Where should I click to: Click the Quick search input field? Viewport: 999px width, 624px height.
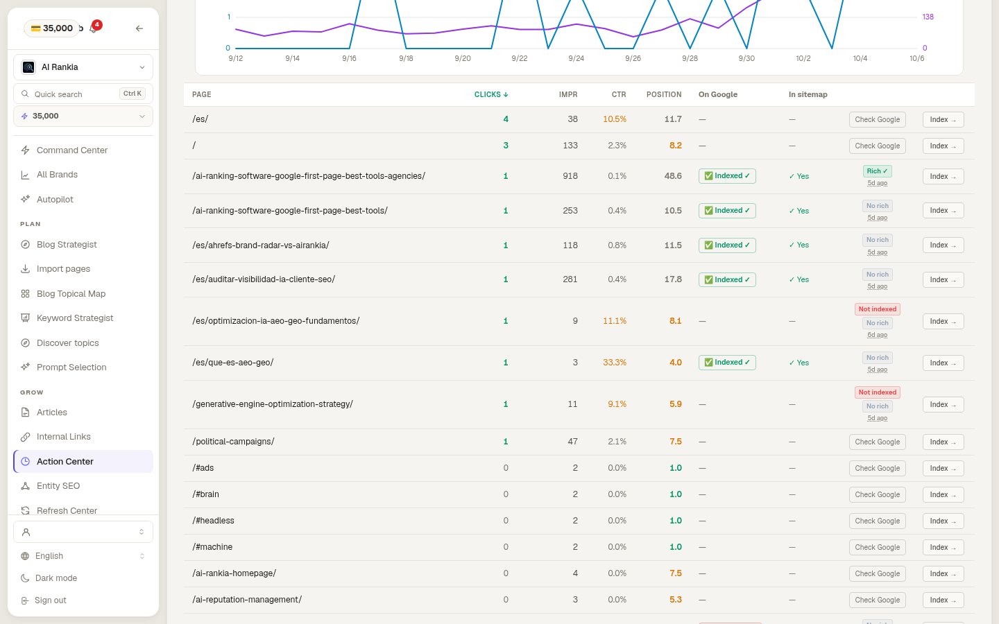(x=83, y=94)
